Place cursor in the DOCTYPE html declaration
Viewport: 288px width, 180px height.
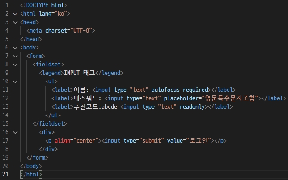coord(43,5)
